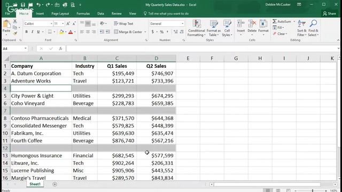Image resolution: width=342 pixels, height=192 pixels.
Task: Open the Name Box dropdown arrow
Action: click(26, 49)
